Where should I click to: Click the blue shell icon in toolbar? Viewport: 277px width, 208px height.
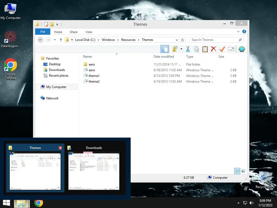[242, 49]
